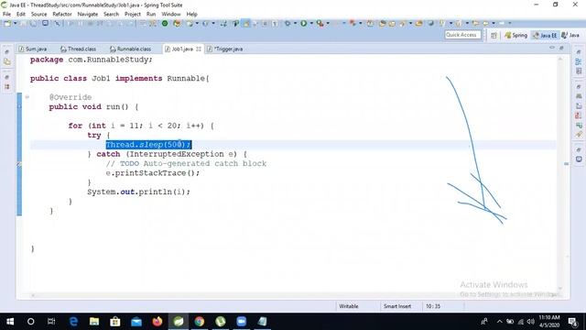The image size is (586, 330).
Task: Click the Debug bug icon
Action: coord(288,24)
